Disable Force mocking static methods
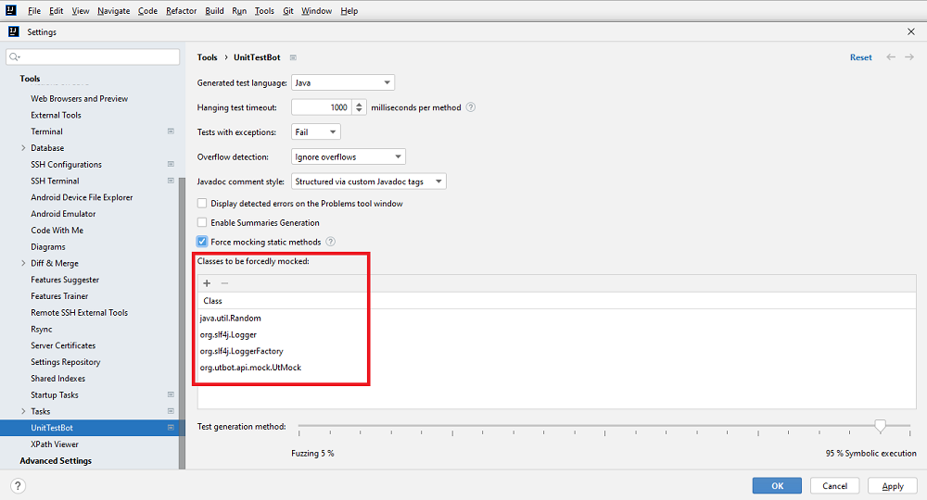 click(x=202, y=243)
